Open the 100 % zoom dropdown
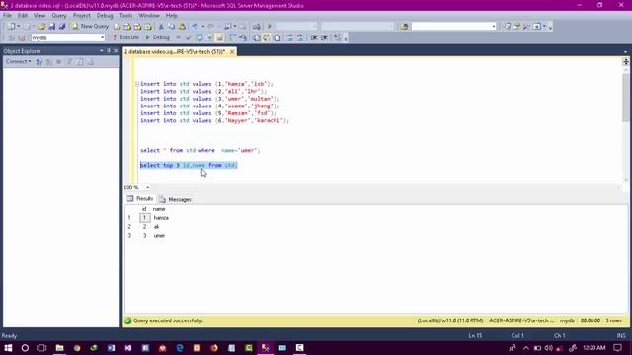Image resolution: width=632 pixels, height=355 pixels. [x=147, y=187]
